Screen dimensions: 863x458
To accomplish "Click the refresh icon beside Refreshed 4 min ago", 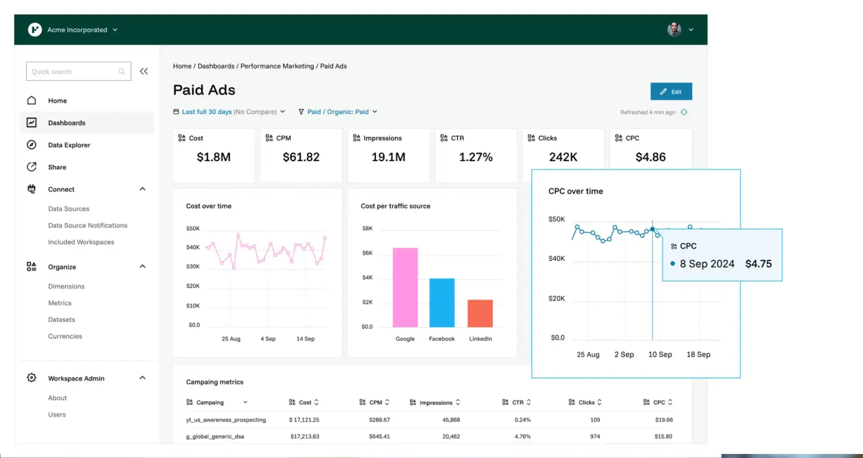I will point(684,112).
